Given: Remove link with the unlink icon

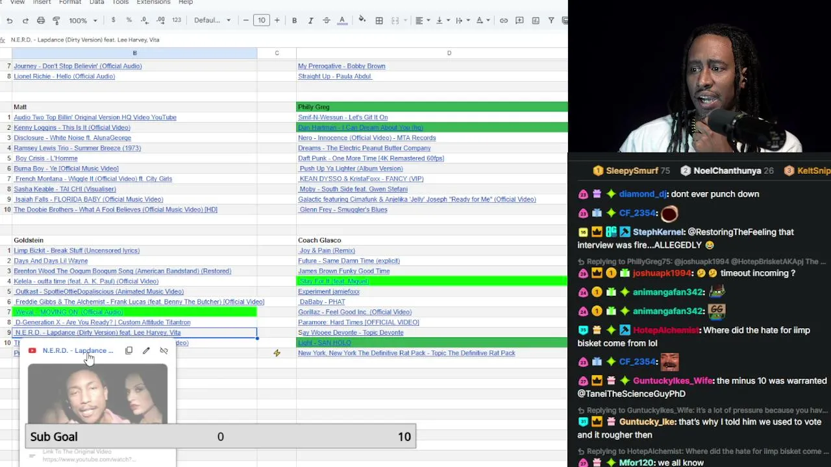Looking at the screenshot, I should pos(164,351).
